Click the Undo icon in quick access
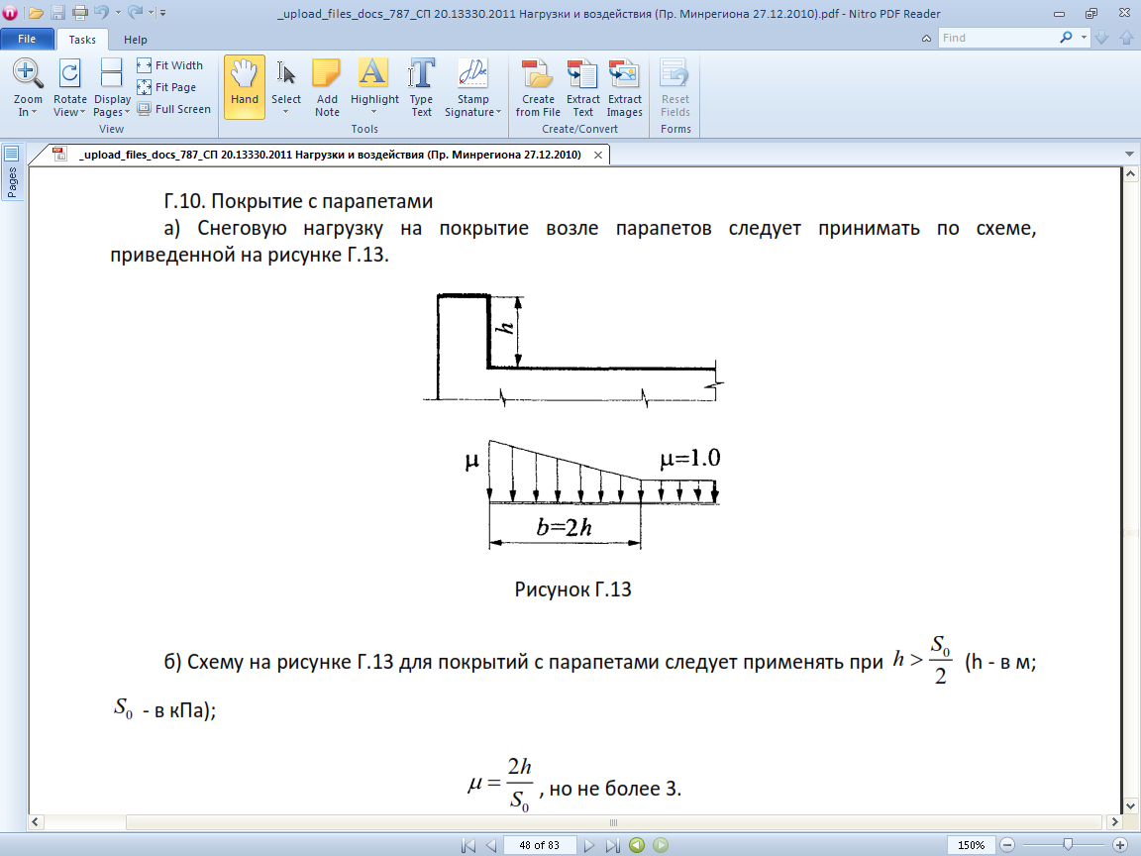 tap(101, 12)
